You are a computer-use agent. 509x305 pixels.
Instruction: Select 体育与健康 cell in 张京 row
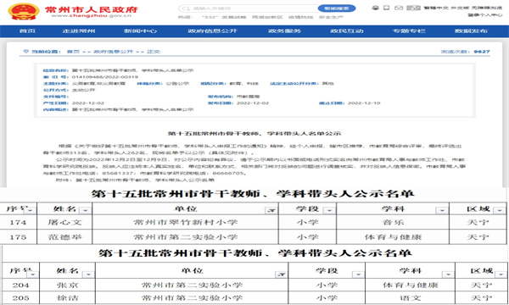(411, 286)
